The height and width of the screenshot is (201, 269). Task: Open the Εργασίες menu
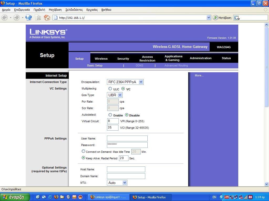(92, 10)
